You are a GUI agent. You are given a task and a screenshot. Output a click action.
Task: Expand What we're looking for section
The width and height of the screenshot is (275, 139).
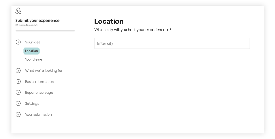[x=44, y=70]
